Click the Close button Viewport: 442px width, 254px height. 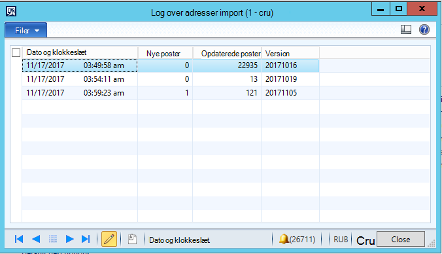pyautogui.click(x=401, y=240)
